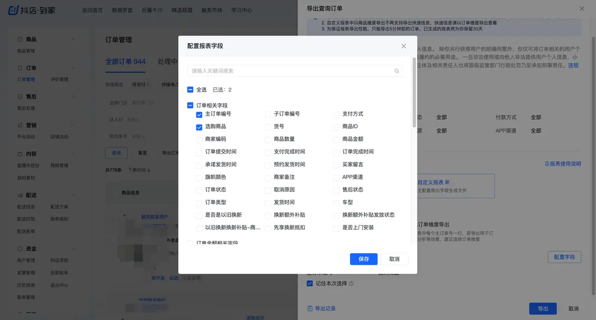
Task: Click the 内容 sidebar section icon
Action: coord(20,154)
